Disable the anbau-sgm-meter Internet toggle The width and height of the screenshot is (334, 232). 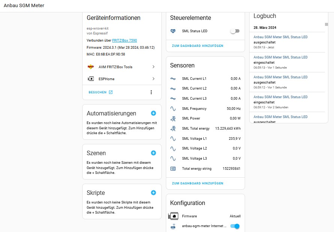click(235, 226)
